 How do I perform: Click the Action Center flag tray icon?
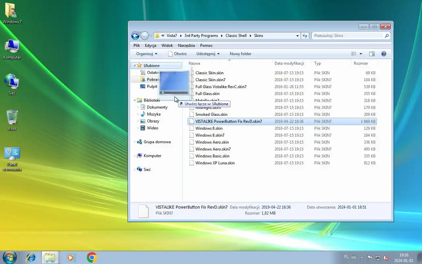[x=370, y=258]
